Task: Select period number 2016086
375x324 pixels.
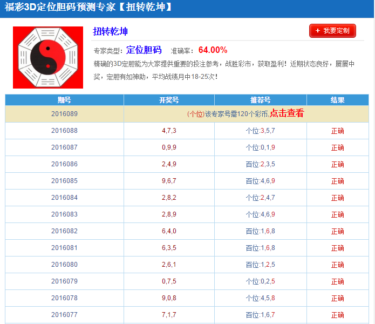Action: [x=64, y=164]
